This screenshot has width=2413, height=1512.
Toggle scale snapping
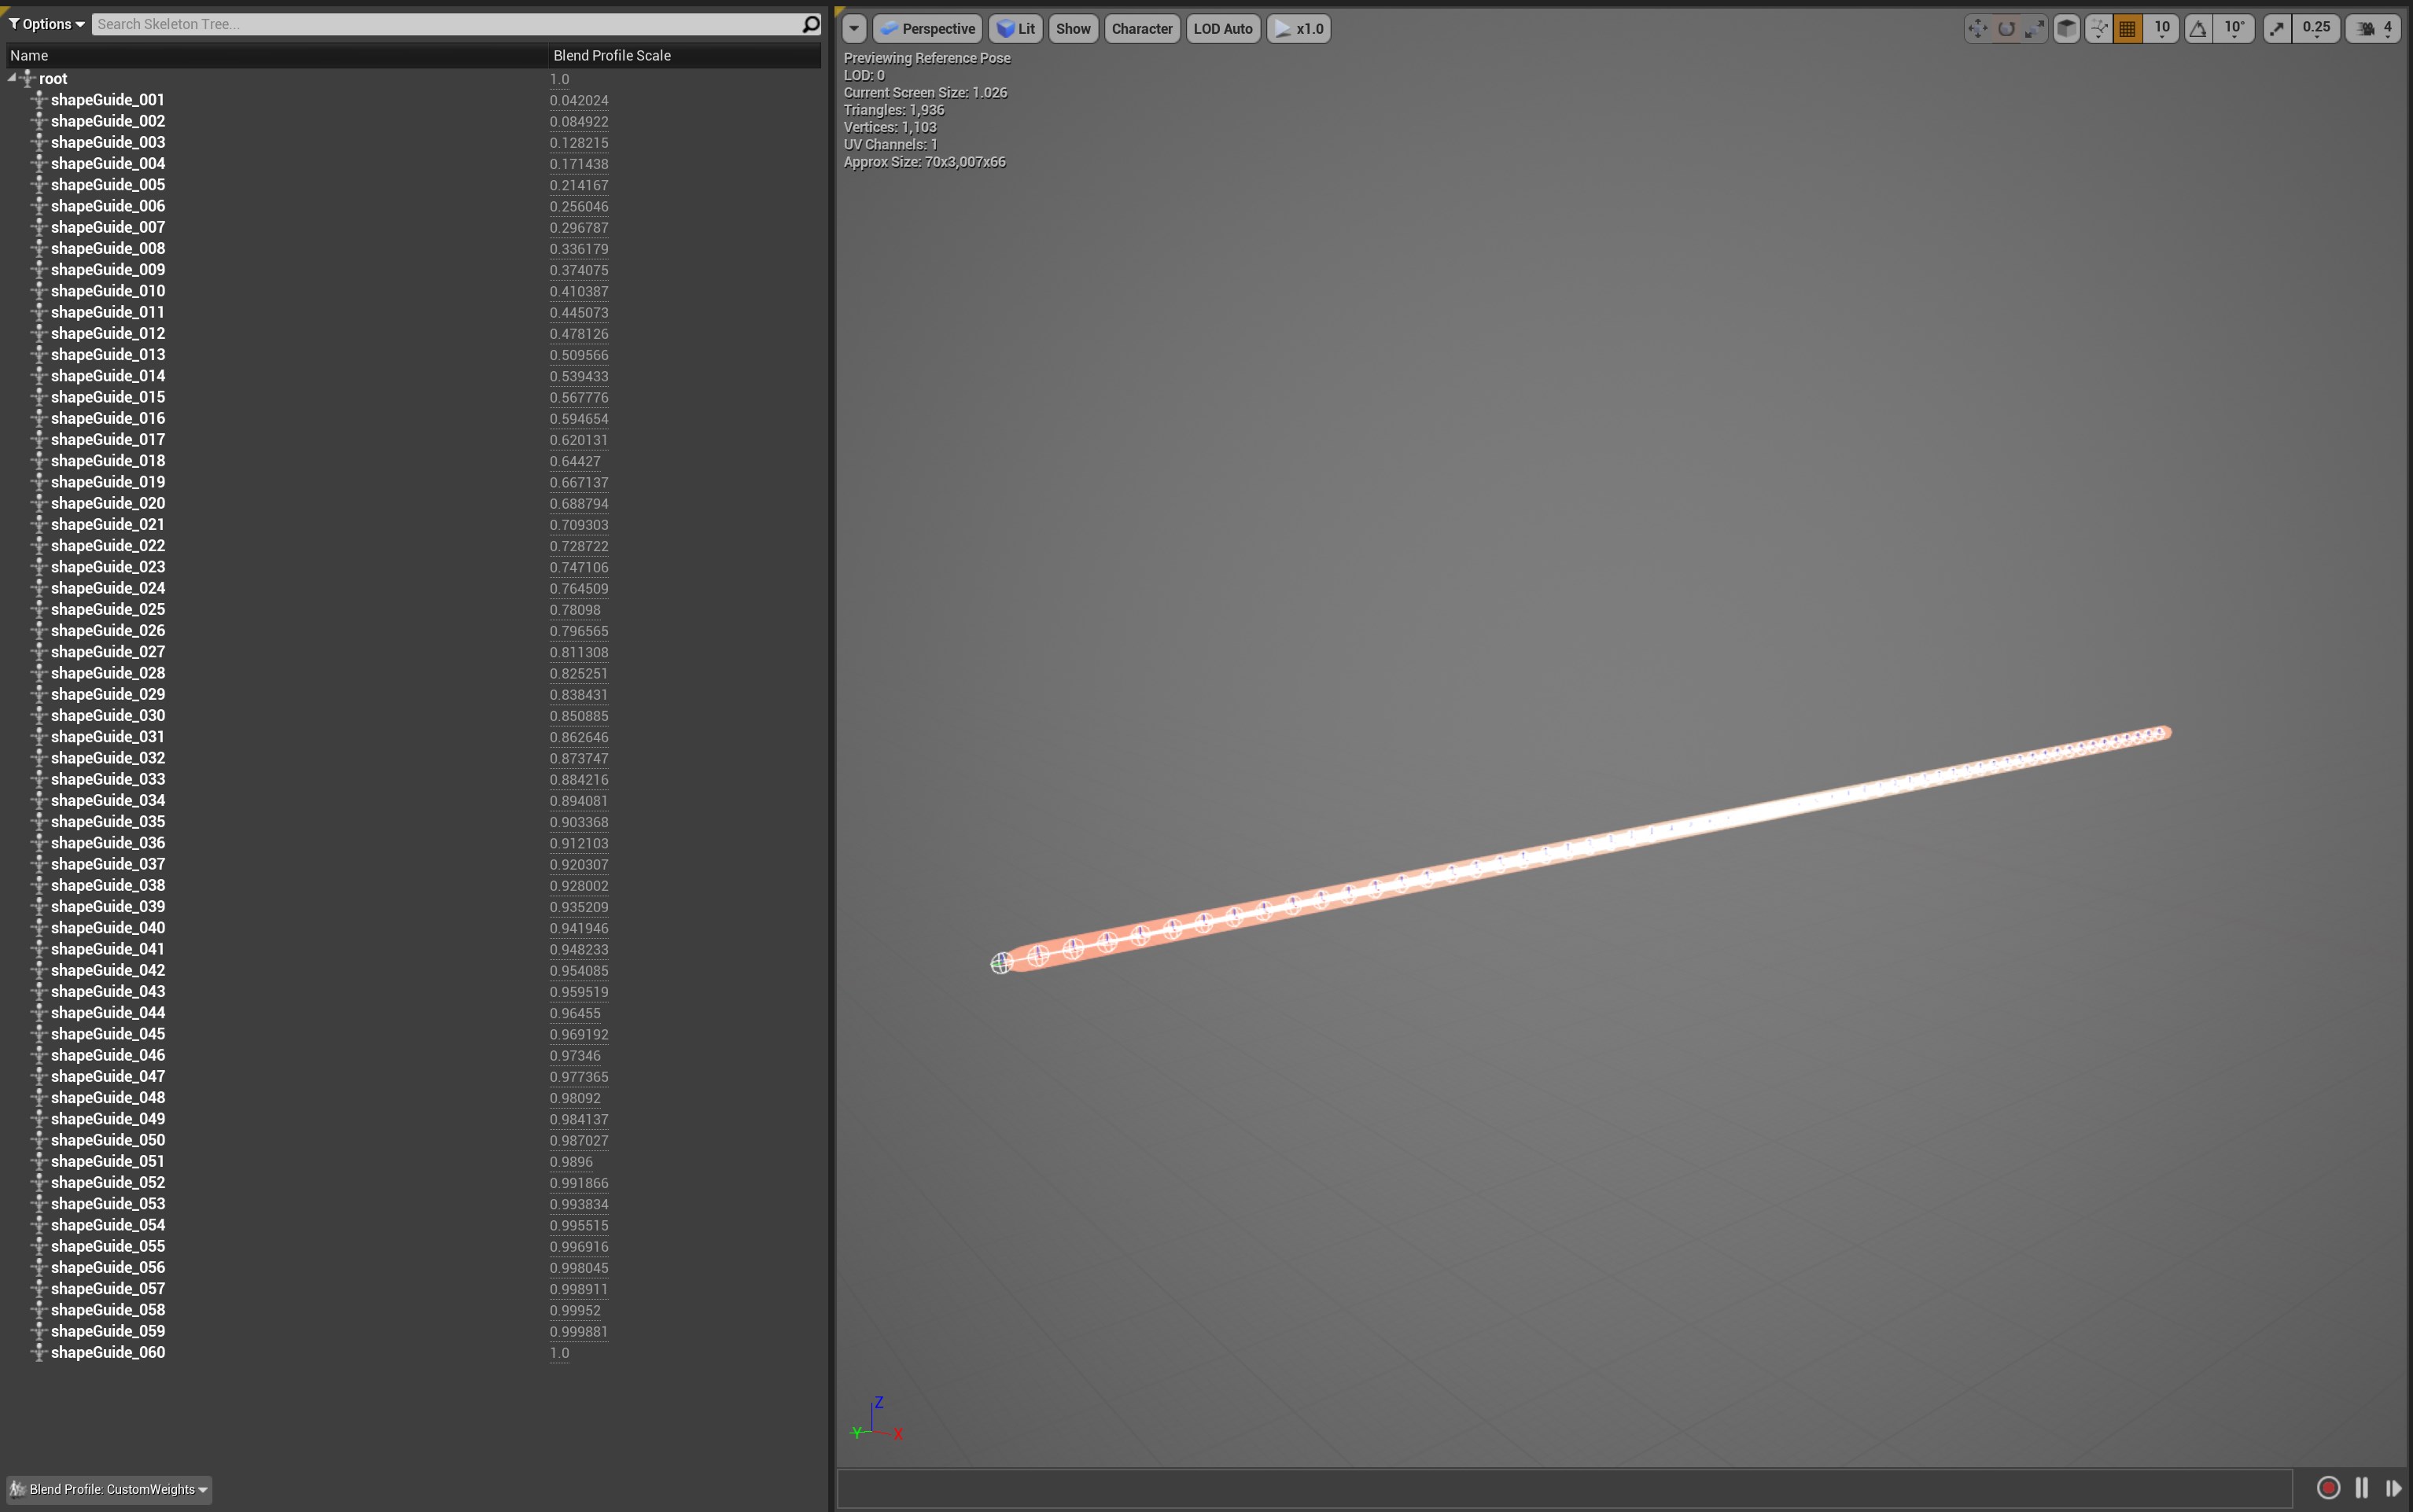pyautogui.click(x=2277, y=29)
